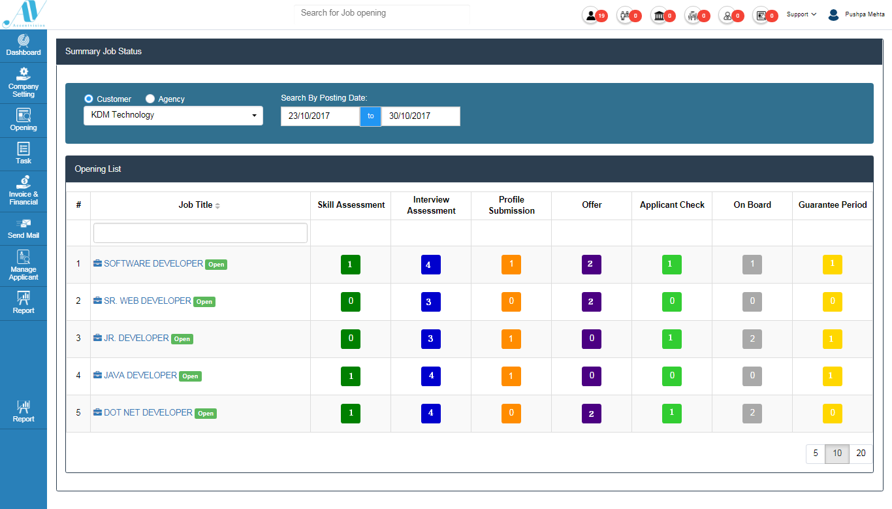892x509 pixels.
Task: Click the user avatar beside Pushpa Mehta
Action: [833, 14]
